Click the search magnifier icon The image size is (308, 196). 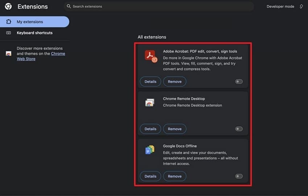coord(68,6)
